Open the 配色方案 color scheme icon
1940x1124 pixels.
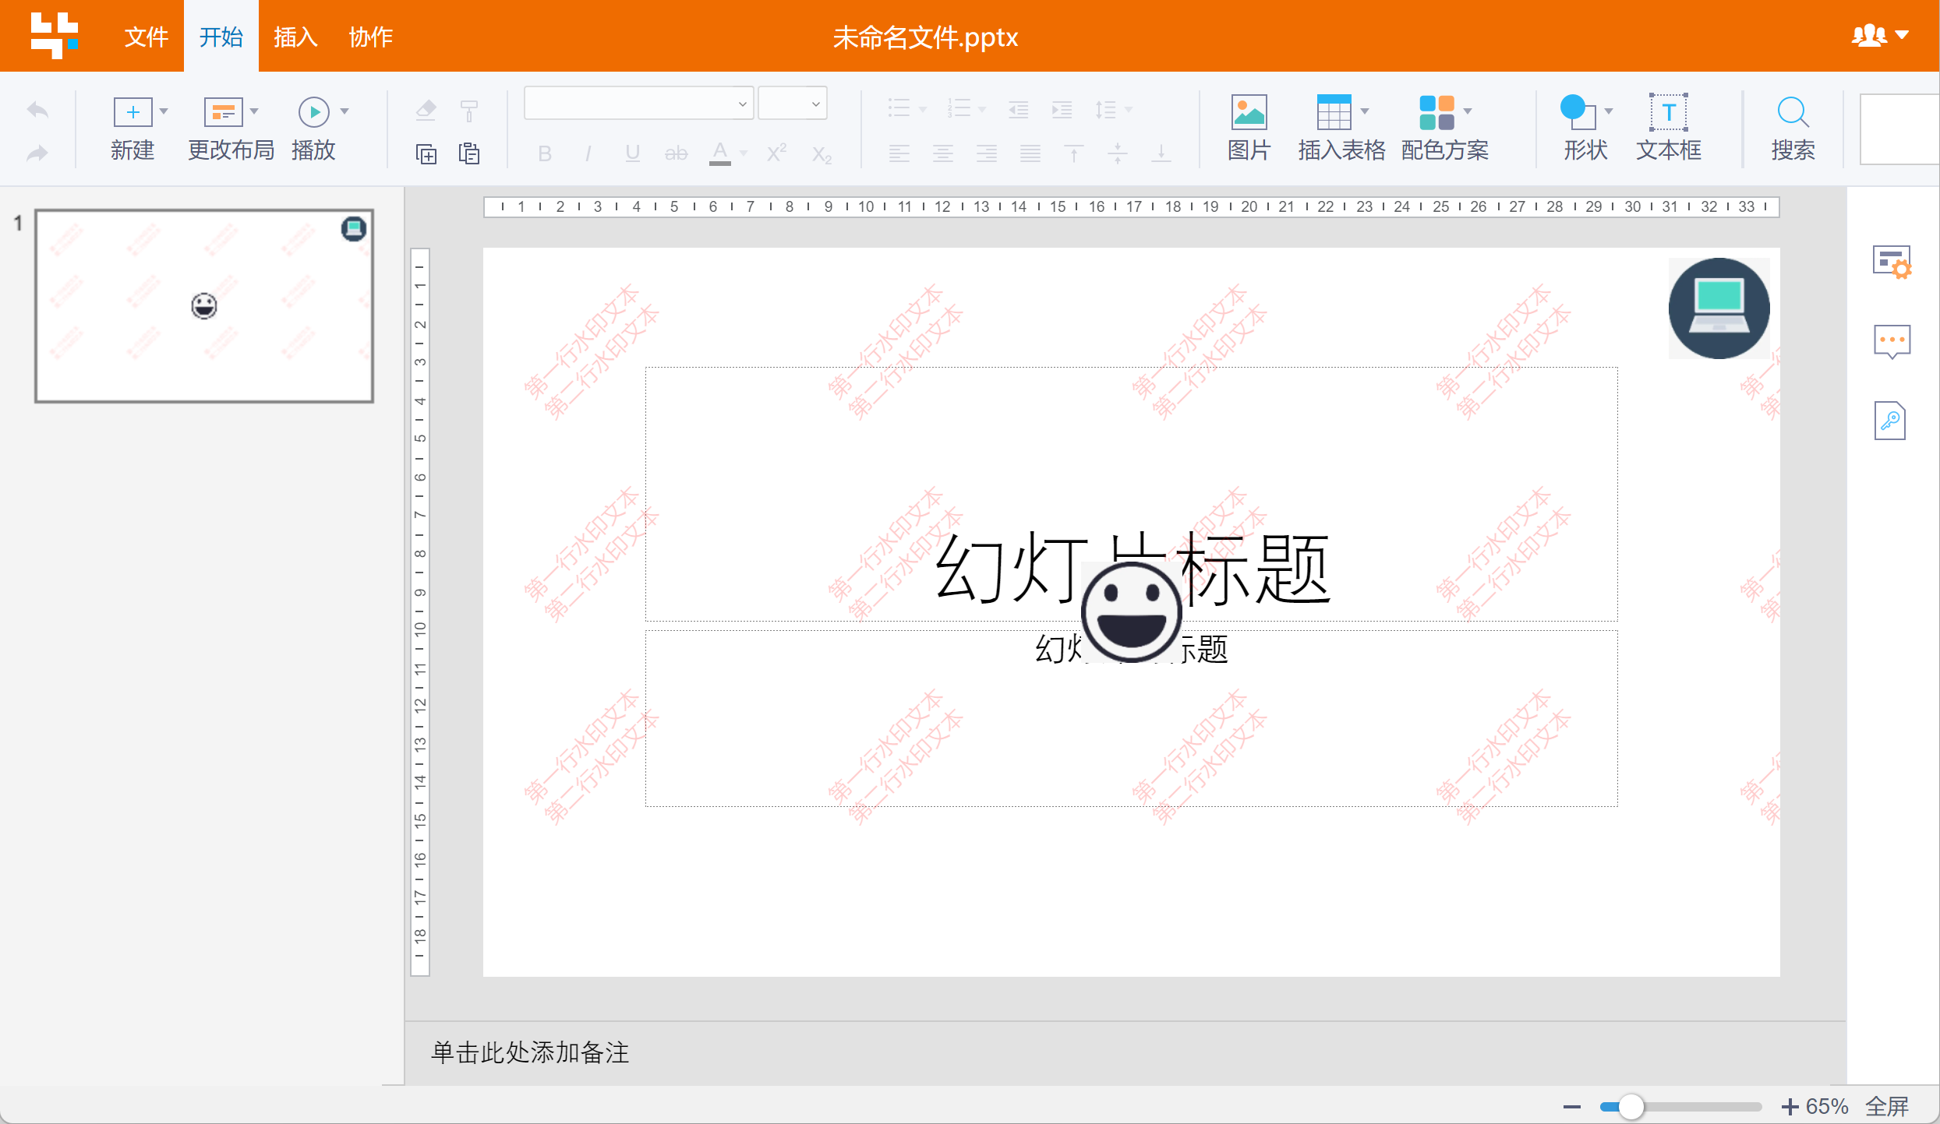click(x=1436, y=111)
